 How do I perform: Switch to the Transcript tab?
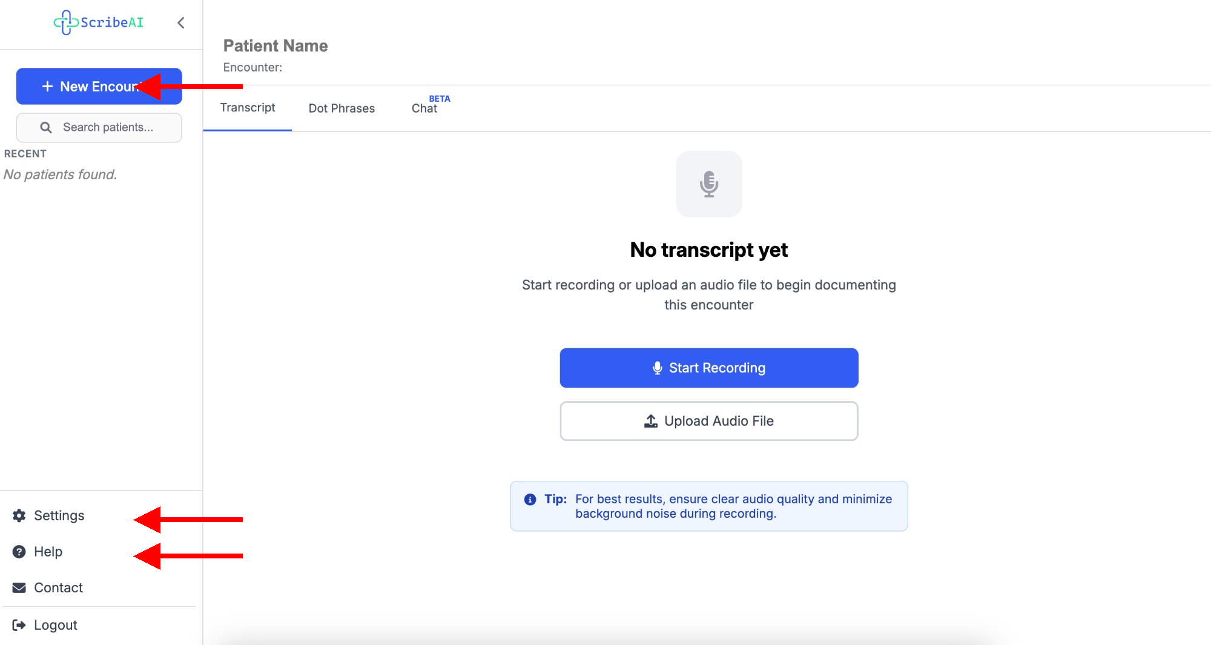(x=247, y=108)
